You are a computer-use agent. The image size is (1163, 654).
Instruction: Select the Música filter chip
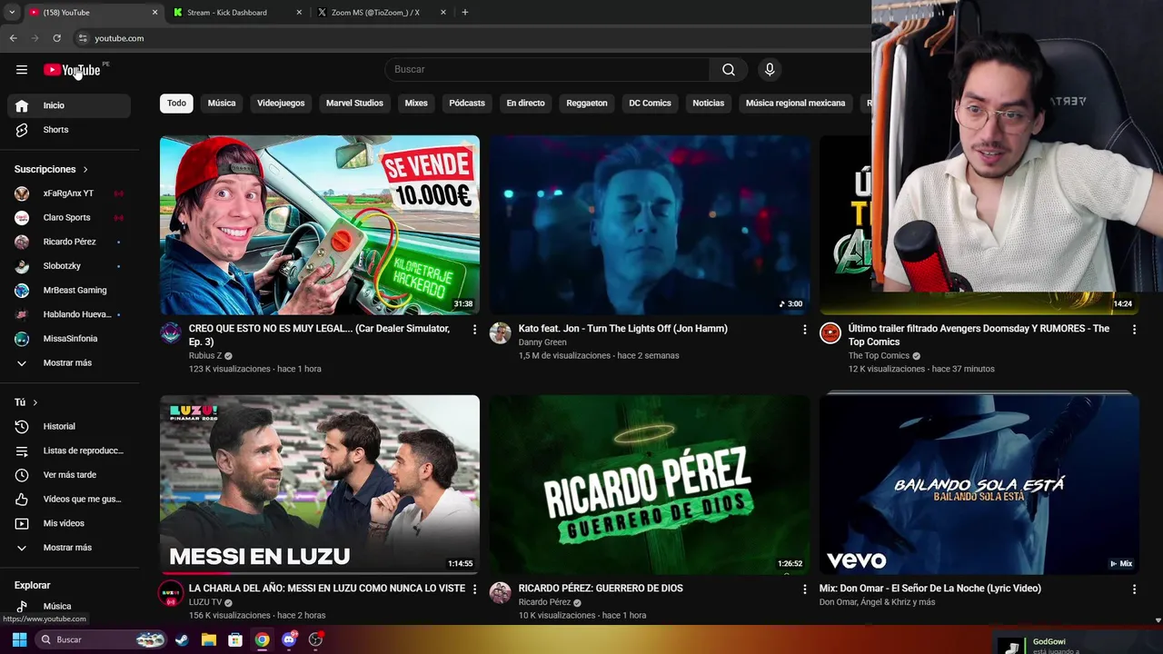(x=222, y=104)
